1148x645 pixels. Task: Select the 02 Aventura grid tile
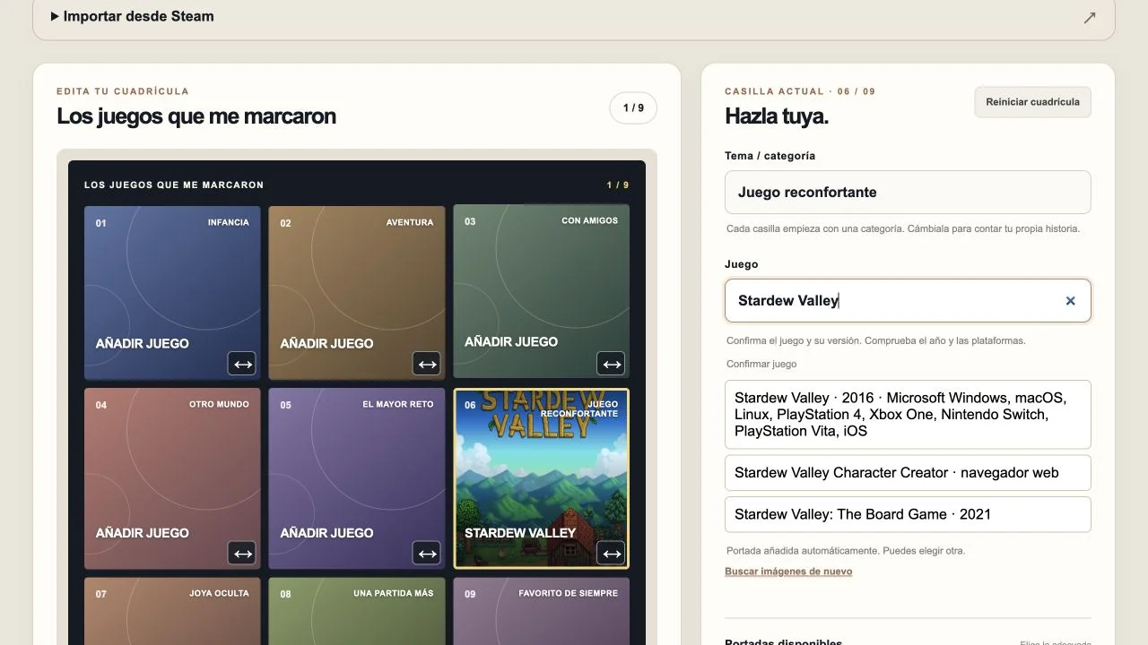click(x=357, y=292)
